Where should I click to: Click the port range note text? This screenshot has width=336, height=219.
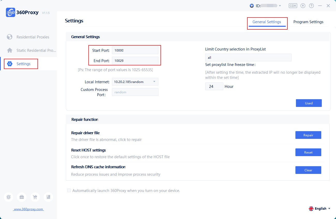[116, 70]
